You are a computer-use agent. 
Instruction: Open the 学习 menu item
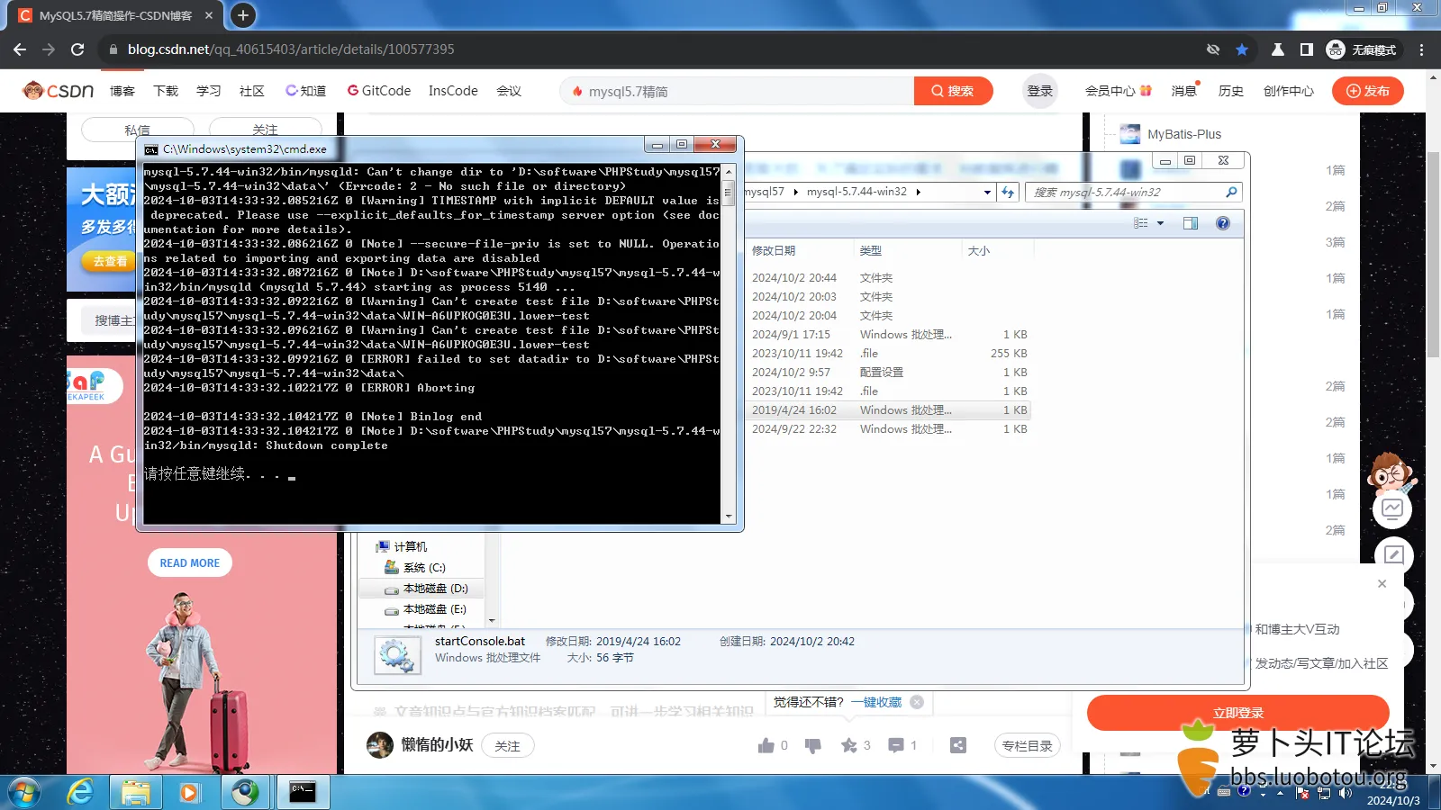[x=209, y=91]
